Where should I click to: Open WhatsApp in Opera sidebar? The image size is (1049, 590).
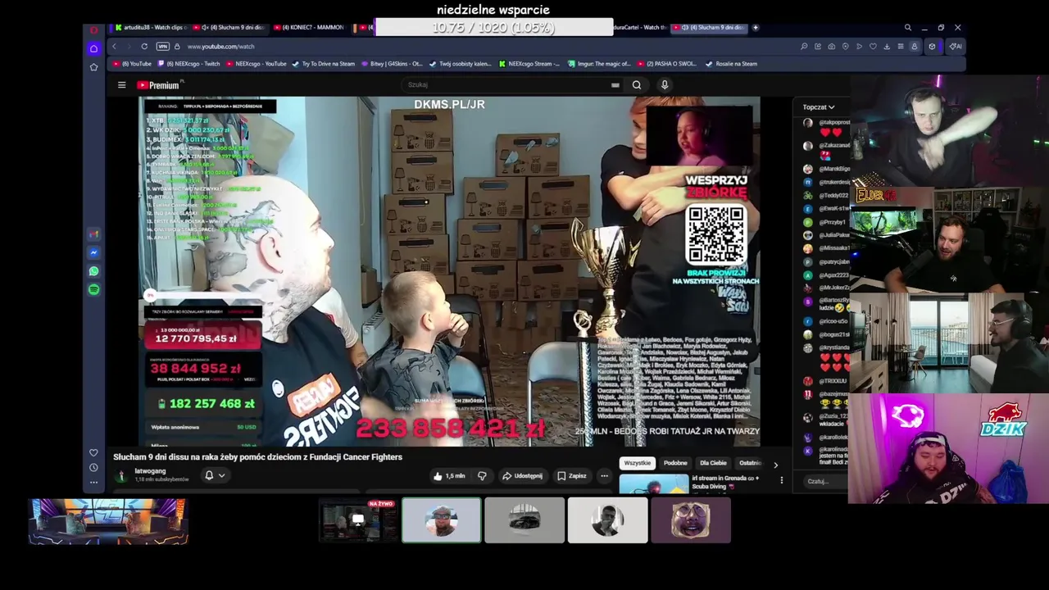(93, 271)
